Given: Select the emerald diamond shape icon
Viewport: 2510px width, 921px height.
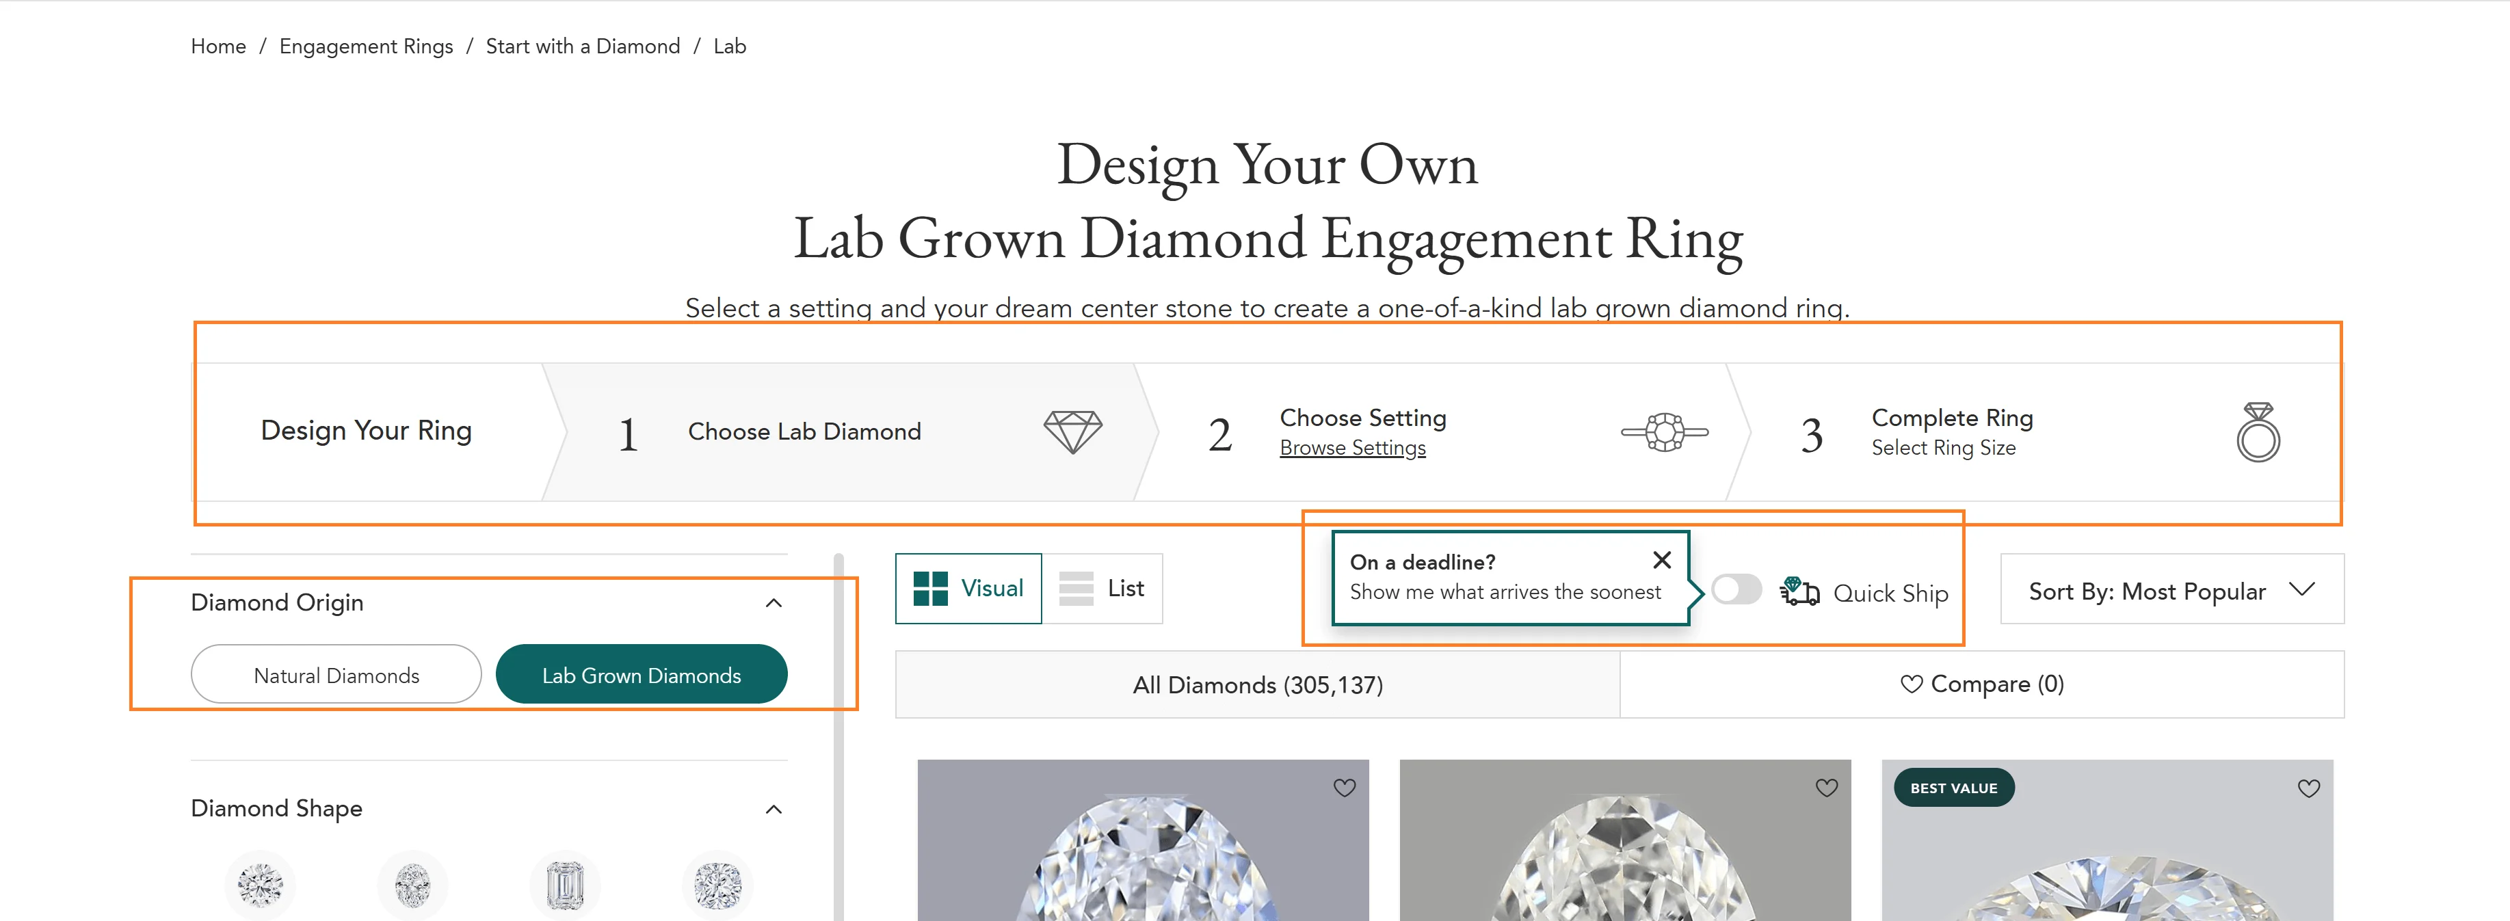Looking at the screenshot, I should (565, 885).
